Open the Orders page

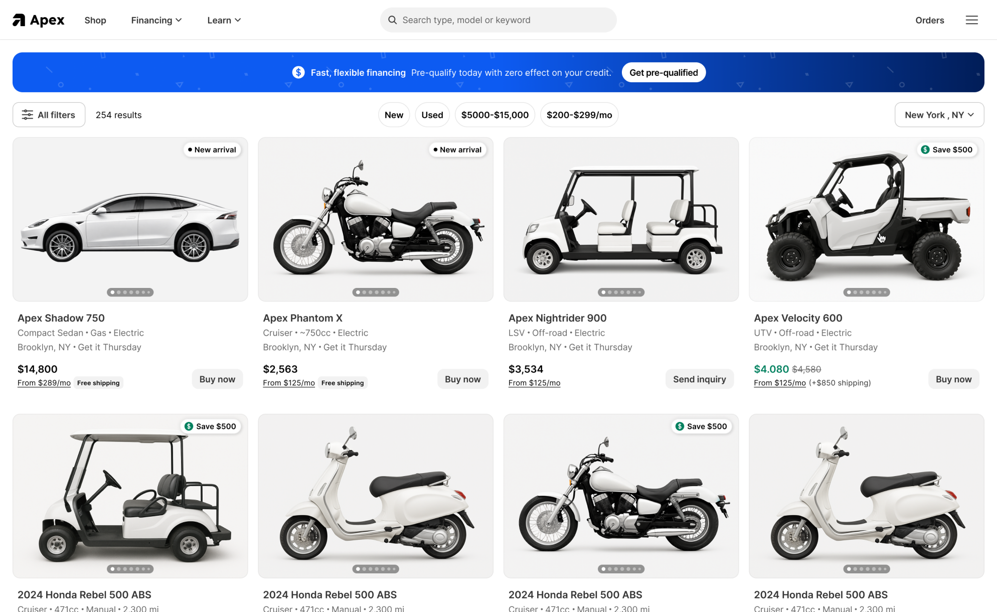pyautogui.click(x=929, y=20)
